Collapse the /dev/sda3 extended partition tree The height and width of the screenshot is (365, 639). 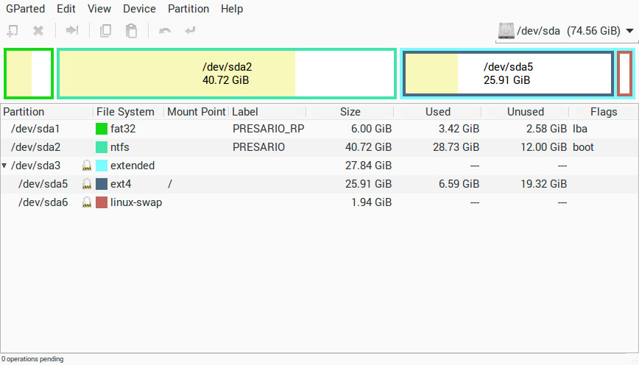click(x=6, y=166)
